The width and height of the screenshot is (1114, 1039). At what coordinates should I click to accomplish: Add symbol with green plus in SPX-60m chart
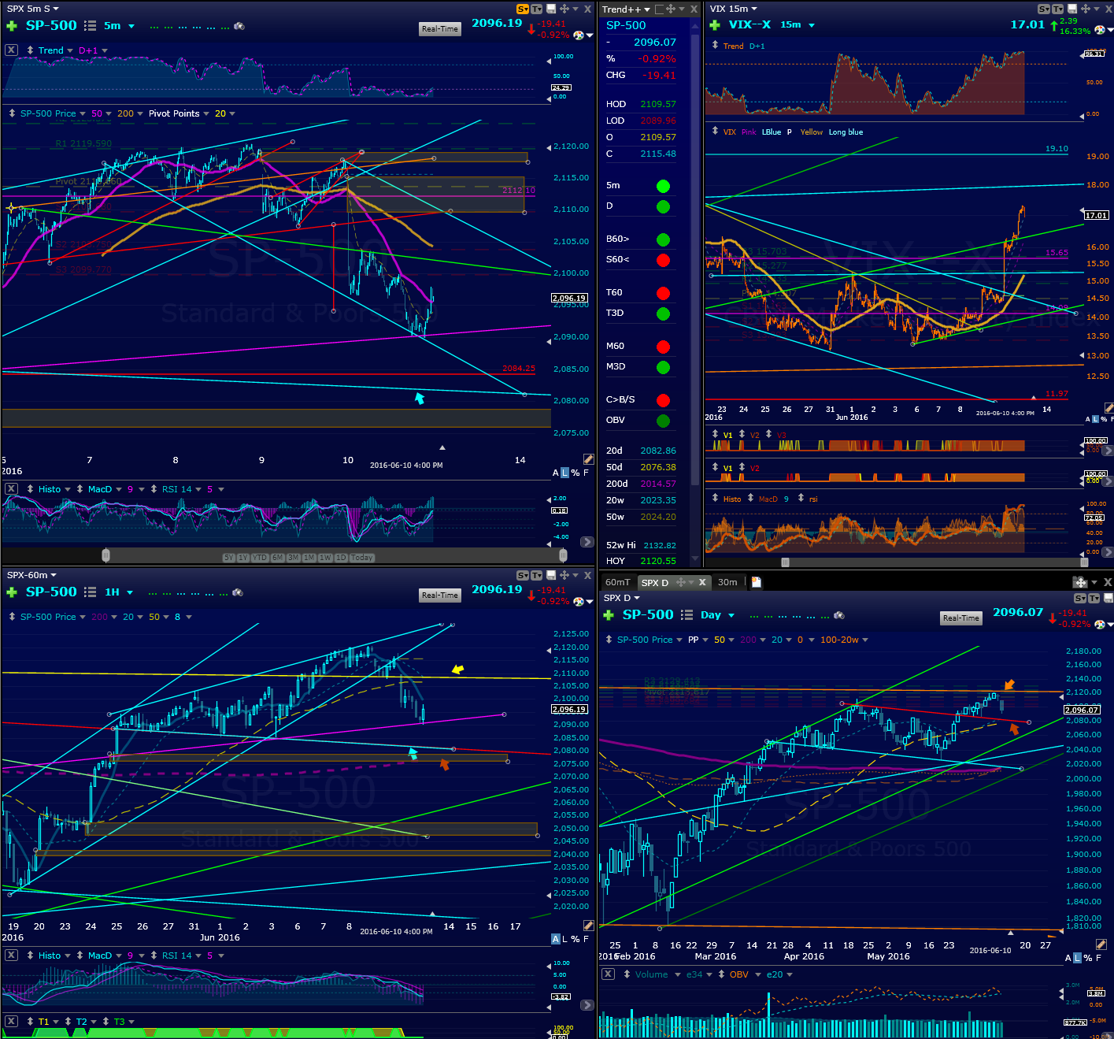tap(11, 592)
